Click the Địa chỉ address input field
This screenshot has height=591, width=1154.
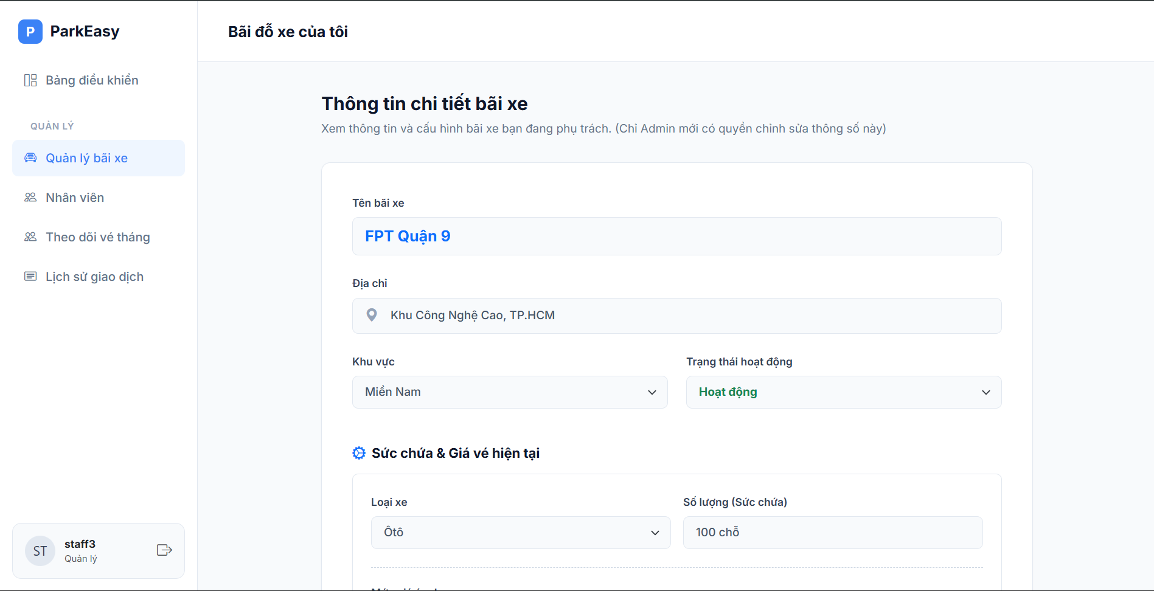687,316
